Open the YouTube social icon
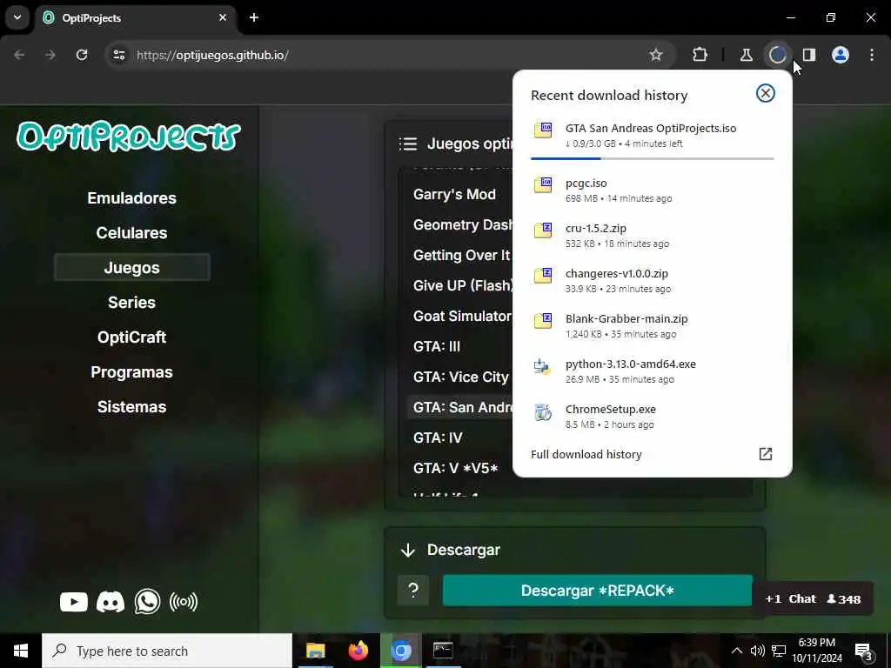Viewport: 891px width, 668px height. pos(74,602)
